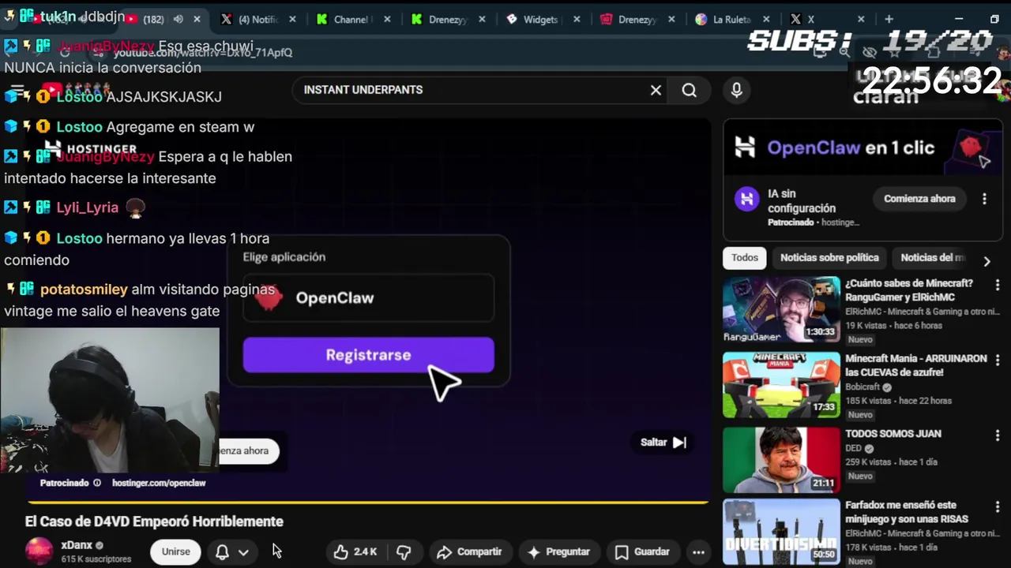Viewport: 1011px width, 568px height.
Task: Open three-dot menu for TODOS SOMOS JUAN
Action: tap(997, 435)
